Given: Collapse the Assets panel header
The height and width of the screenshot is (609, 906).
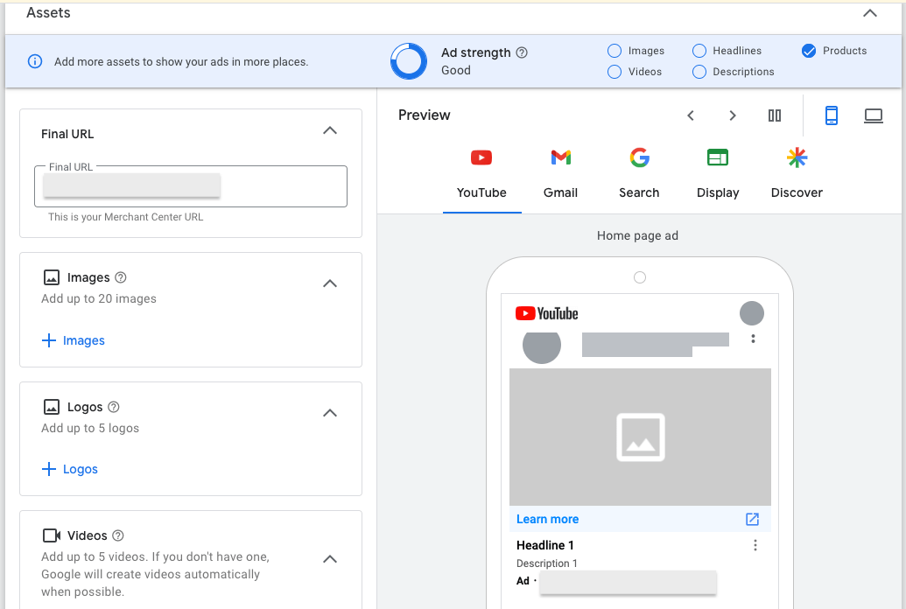Looking at the screenshot, I should tap(869, 13).
